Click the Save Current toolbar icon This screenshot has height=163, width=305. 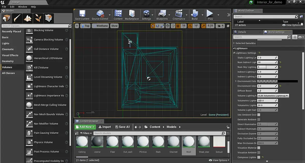click(82, 15)
